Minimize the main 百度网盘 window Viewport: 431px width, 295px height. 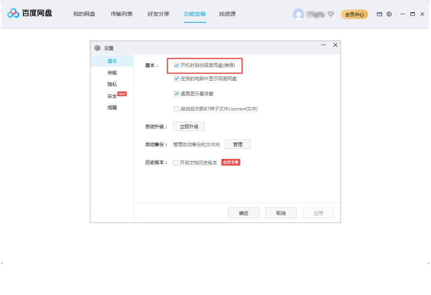[x=402, y=14]
